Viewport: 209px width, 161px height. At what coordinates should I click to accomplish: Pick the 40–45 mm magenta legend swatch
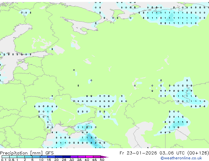tap(89, 157)
